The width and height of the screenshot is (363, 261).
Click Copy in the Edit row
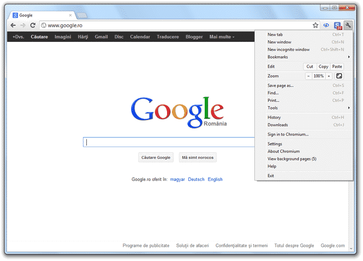click(x=323, y=66)
